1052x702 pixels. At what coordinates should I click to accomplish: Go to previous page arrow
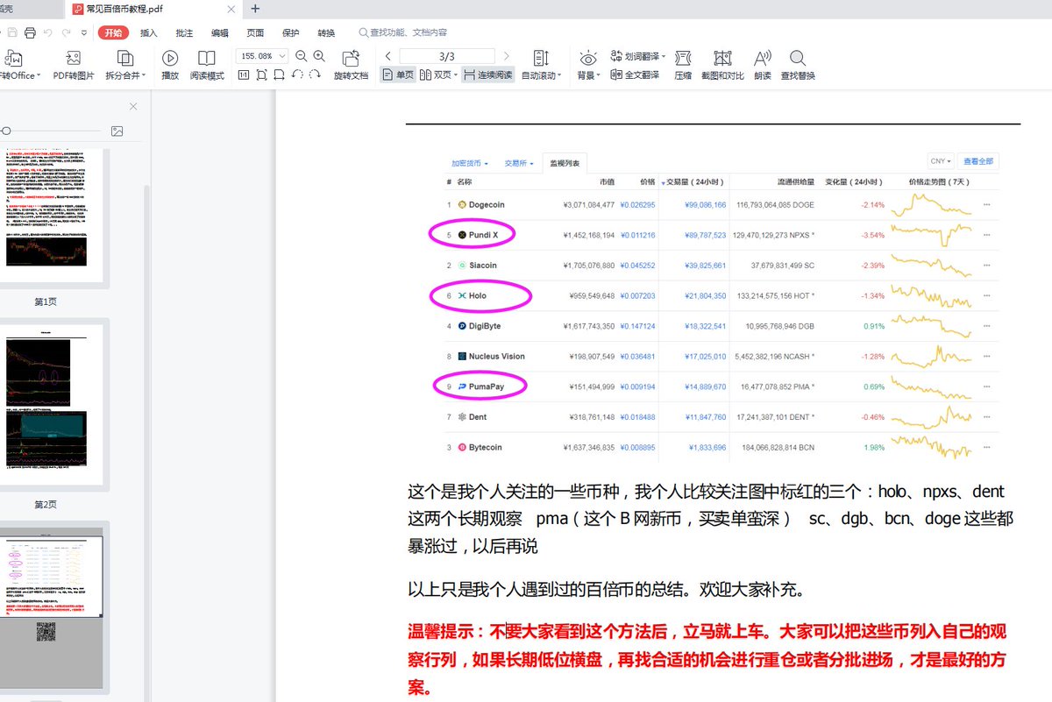[x=388, y=56]
